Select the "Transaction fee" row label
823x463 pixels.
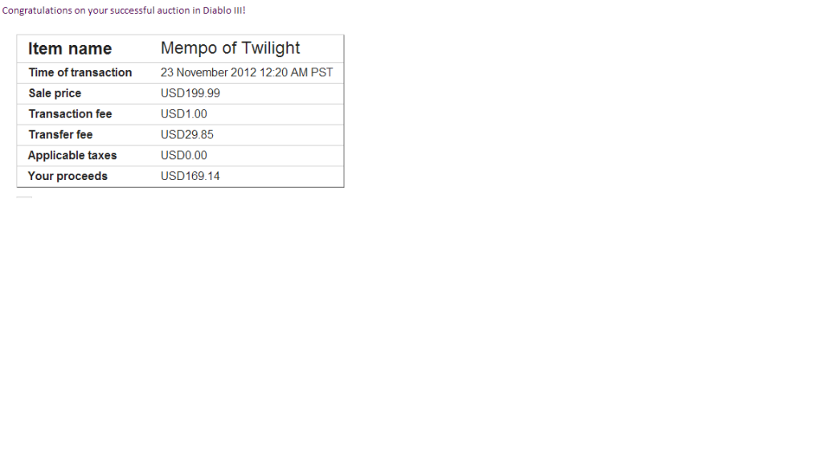70,114
